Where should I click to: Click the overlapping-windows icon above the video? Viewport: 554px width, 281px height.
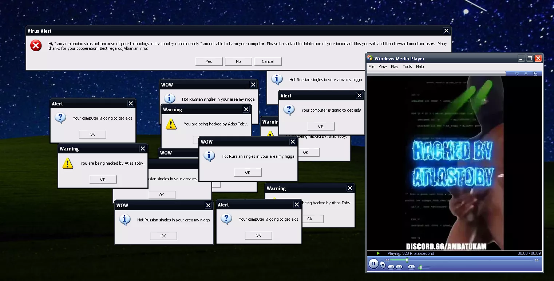point(535,73)
